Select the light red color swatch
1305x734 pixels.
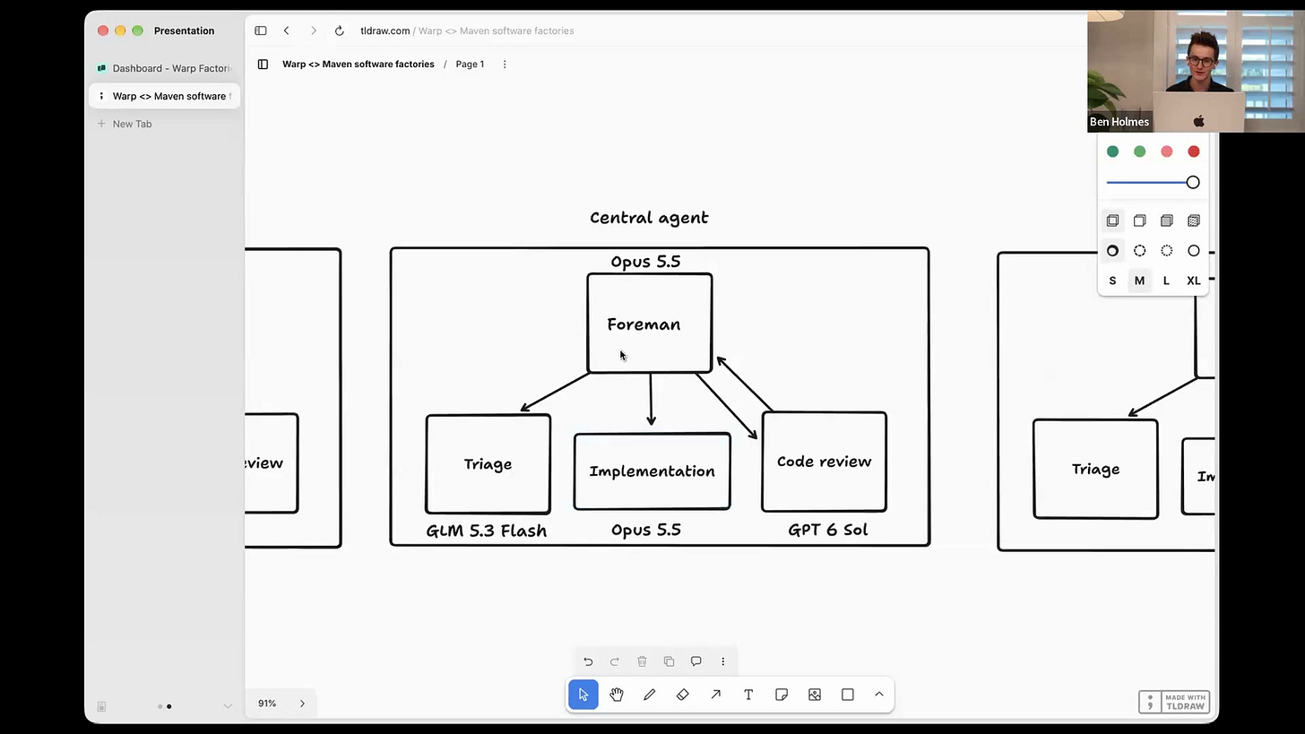(x=1166, y=151)
